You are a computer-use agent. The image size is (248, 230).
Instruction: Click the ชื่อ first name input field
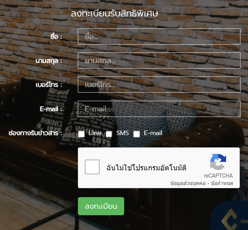point(159,37)
